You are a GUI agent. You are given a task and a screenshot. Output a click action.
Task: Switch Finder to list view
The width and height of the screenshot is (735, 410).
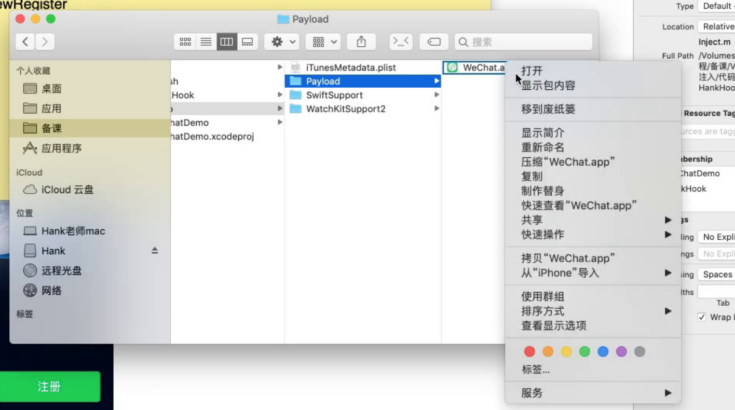coord(206,42)
